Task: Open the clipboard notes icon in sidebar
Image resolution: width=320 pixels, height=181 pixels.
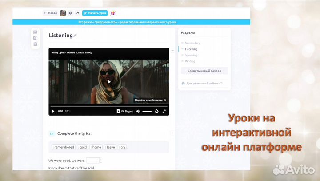Action: click(35, 44)
